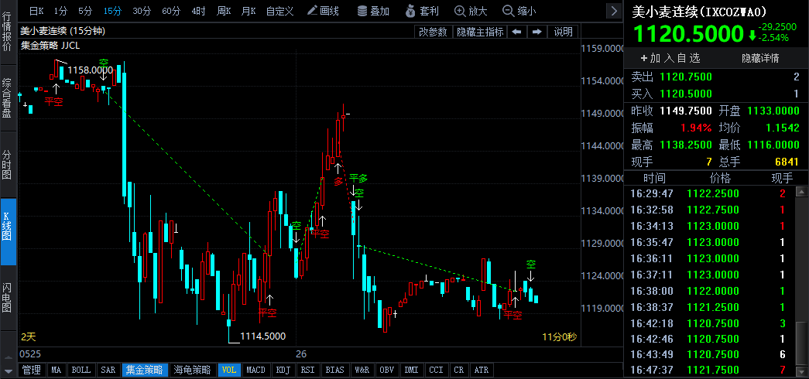
Task: Activate the 画线 drawing tool
Action: (323, 10)
